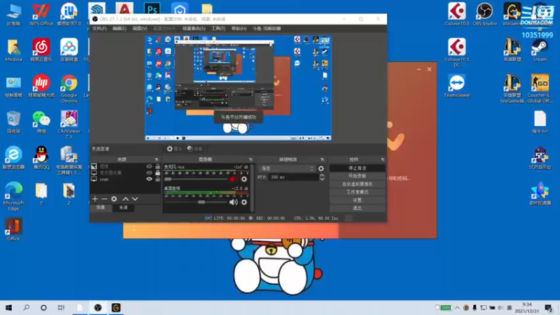Open 帮助(H) menu in OBS
560x315 pixels.
(x=239, y=29)
